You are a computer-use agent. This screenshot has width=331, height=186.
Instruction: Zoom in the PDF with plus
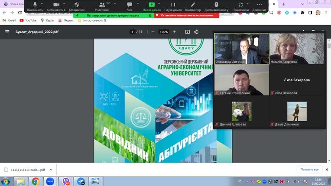click(175, 32)
